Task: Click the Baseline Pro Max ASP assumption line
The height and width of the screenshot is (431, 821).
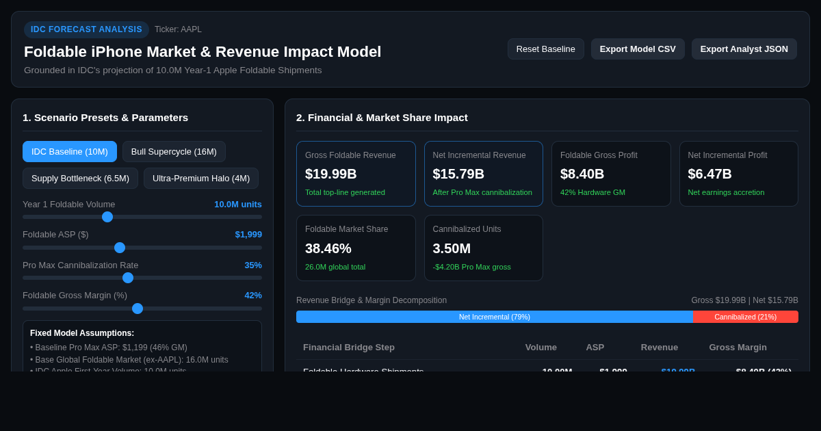Action: click(x=109, y=348)
